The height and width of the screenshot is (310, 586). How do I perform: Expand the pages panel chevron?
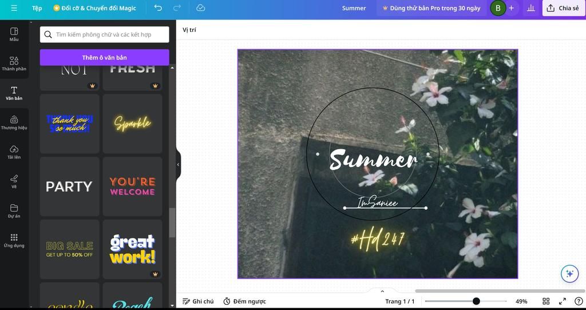[x=382, y=291]
